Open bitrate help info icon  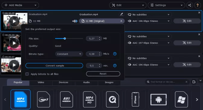115,54
